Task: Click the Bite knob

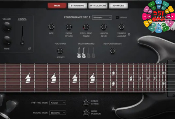Action: pos(51,27)
